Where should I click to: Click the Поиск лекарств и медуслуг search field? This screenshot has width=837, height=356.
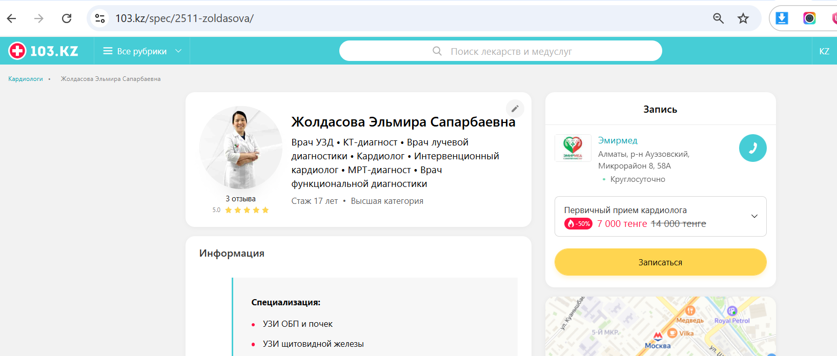coord(501,51)
